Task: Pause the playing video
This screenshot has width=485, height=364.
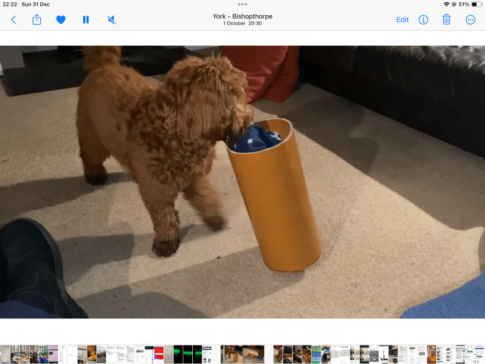Action: tap(86, 20)
